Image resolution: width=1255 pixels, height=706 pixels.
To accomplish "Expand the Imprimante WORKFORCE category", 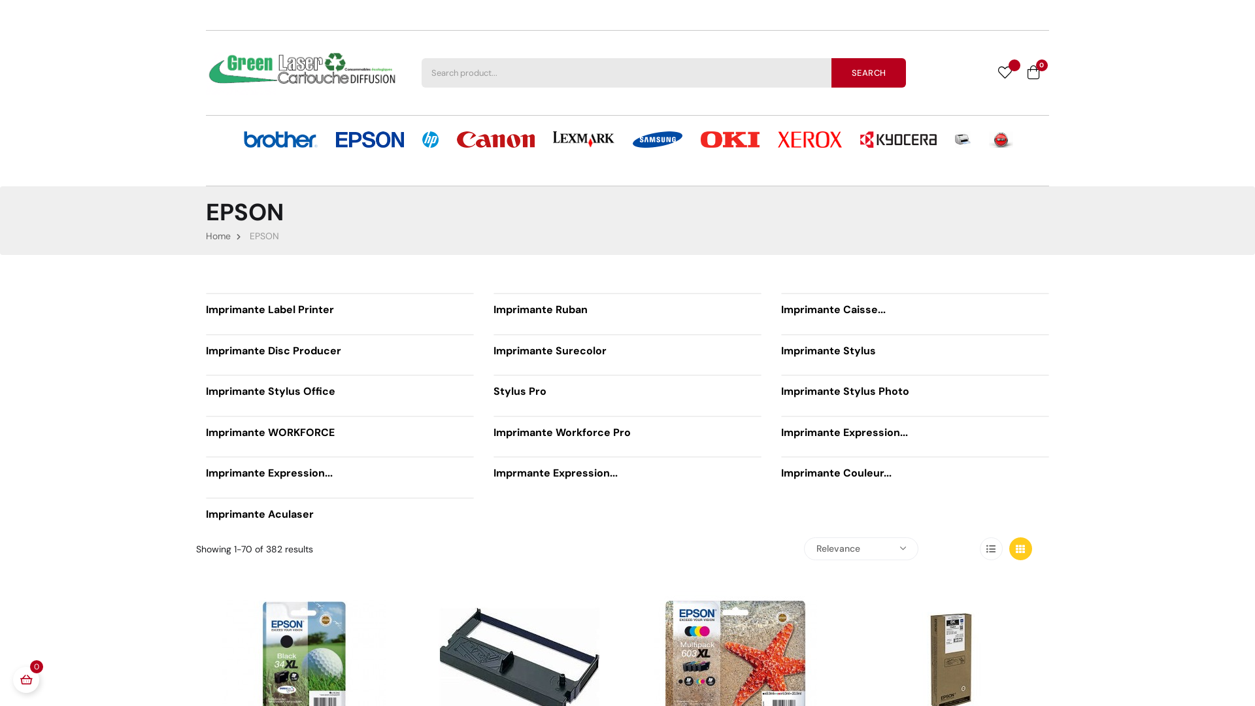I will click(270, 432).
